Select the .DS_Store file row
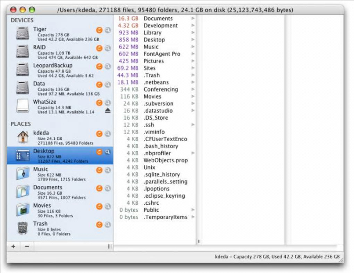This screenshot has width=354, height=273. (155, 118)
